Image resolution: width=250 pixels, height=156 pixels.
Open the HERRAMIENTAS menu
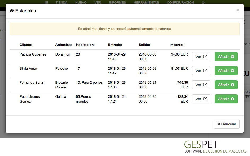(146, 2)
